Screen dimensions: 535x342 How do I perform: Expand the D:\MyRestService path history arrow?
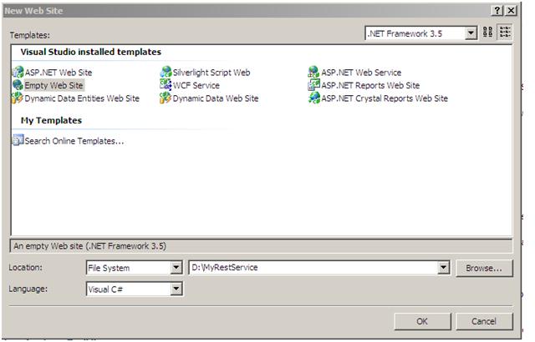(443, 268)
